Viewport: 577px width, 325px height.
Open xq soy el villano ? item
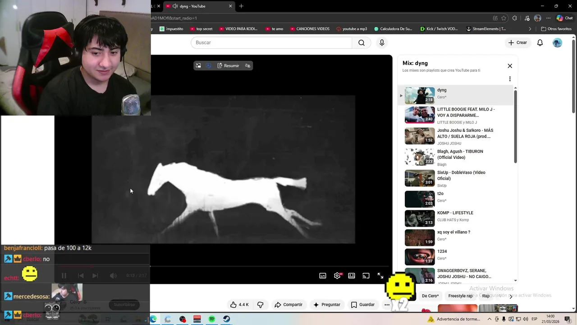pyautogui.click(x=455, y=238)
